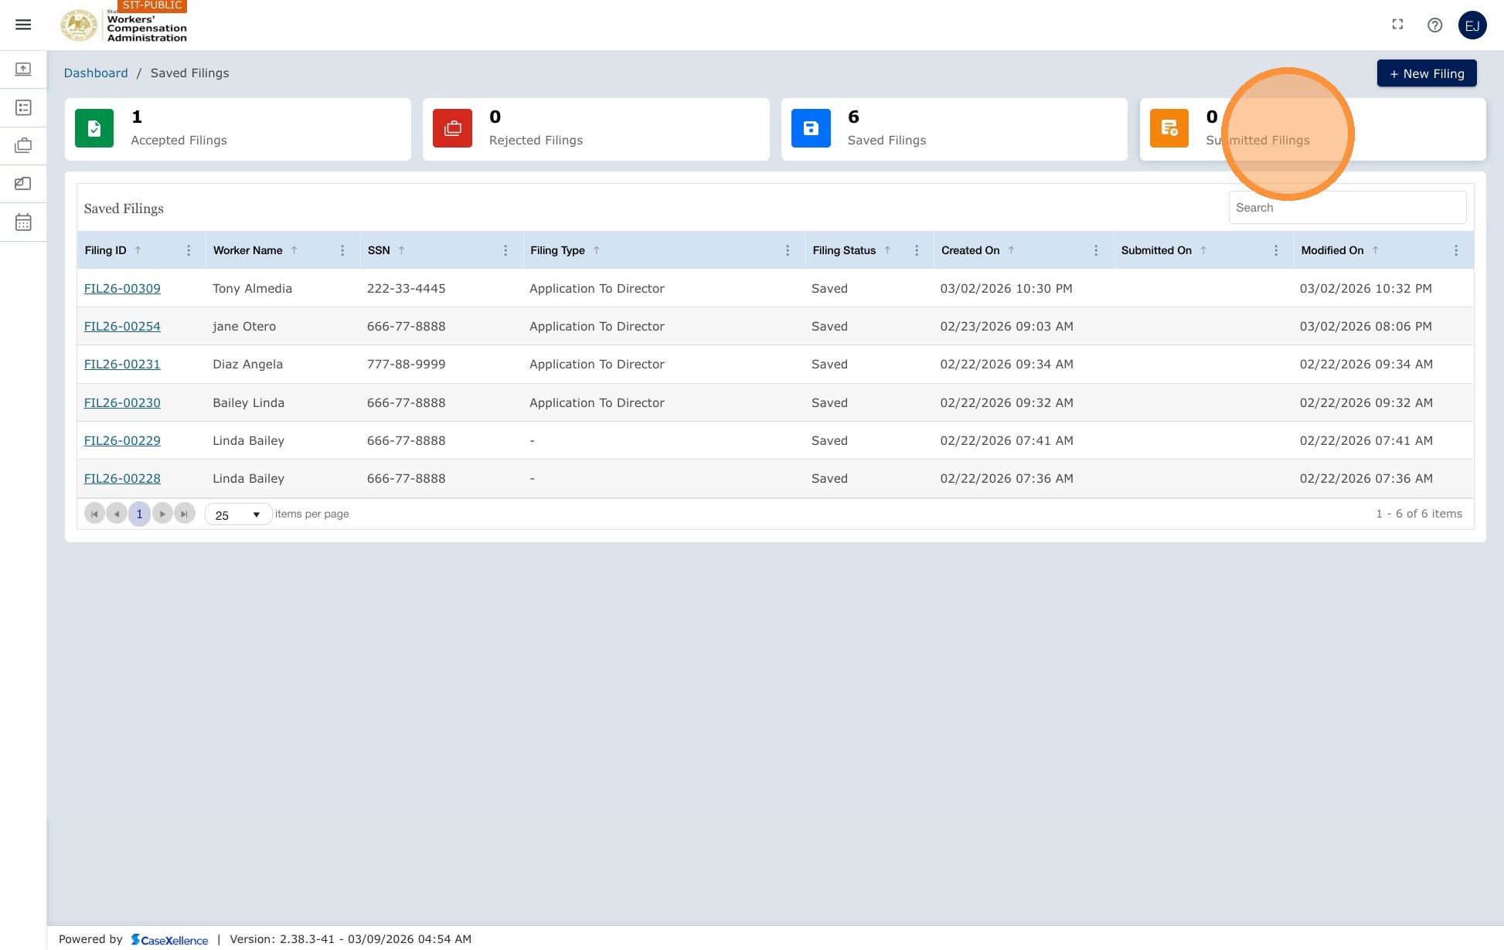
Task: Go to first page pager button
Action: [94, 514]
